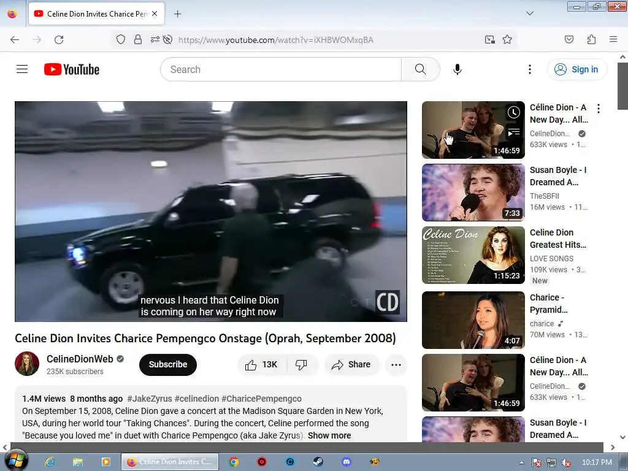Open the Windows Start menu
Image resolution: width=628 pixels, height=471 pixels.
pos(15,461)
